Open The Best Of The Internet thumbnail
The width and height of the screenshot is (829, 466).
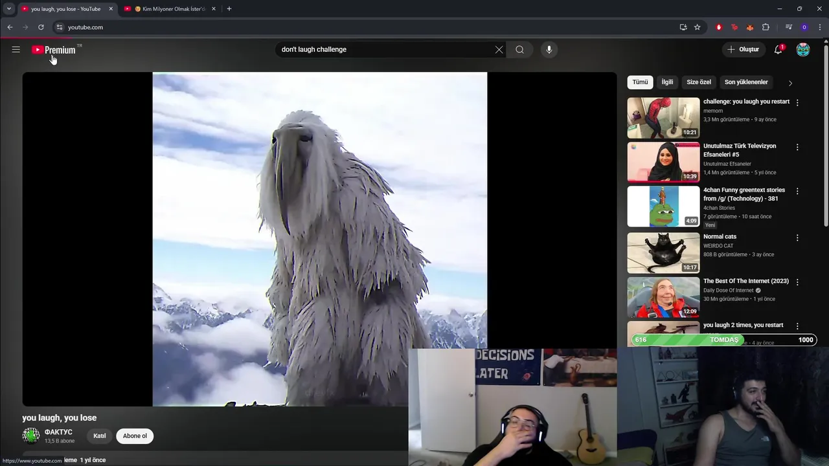pos(663,298)
